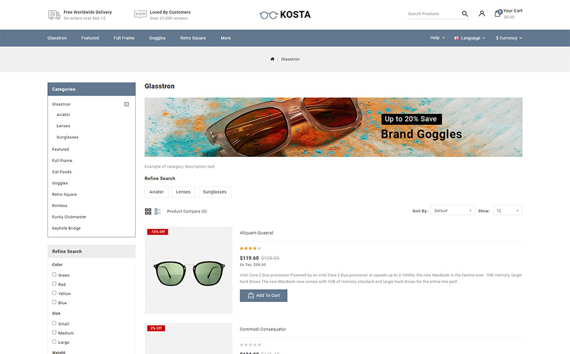Click the customer reviews stars icon
This screenshot has width=570, height=354.
click(140, 15)
